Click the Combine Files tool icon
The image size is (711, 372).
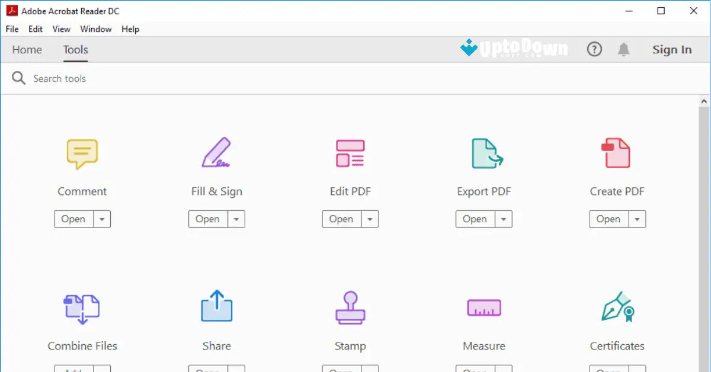(x=82, y=307)
